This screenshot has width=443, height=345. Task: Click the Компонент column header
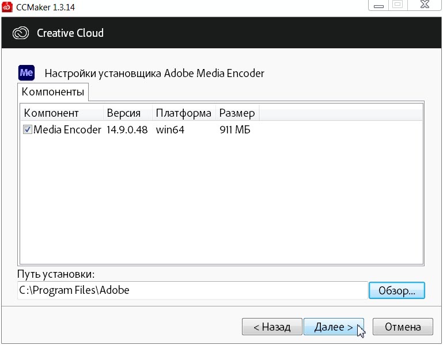62,113
